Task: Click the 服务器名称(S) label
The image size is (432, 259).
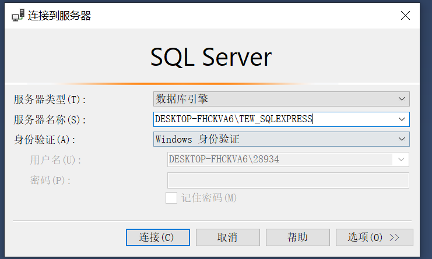Action: pyautogui.click(x=50, y=120)
